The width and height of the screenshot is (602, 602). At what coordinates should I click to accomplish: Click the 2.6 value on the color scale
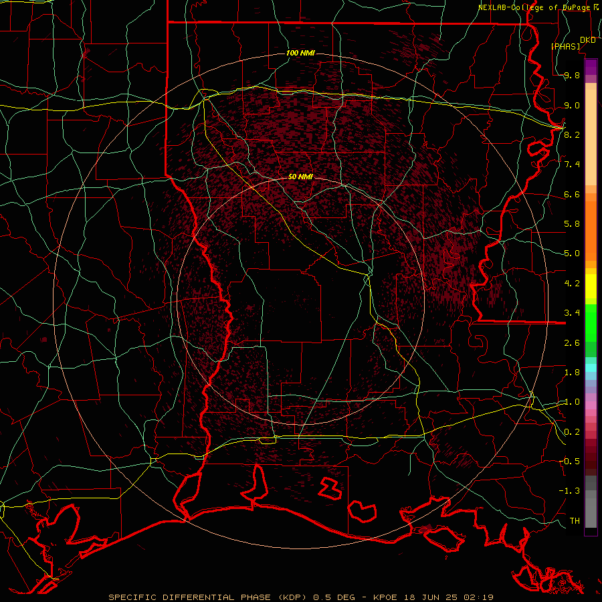(x=572, y=342)
